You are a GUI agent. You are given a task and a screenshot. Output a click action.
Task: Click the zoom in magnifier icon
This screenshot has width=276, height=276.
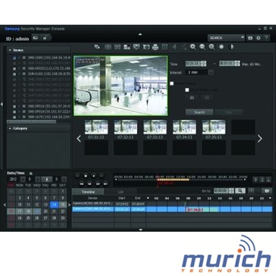coord(193,46)
